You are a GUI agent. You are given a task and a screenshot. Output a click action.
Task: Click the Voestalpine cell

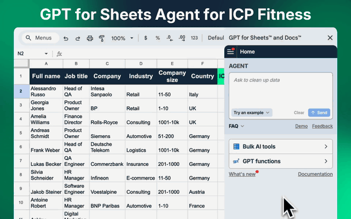pyautogui.click(x=107, y=189)
